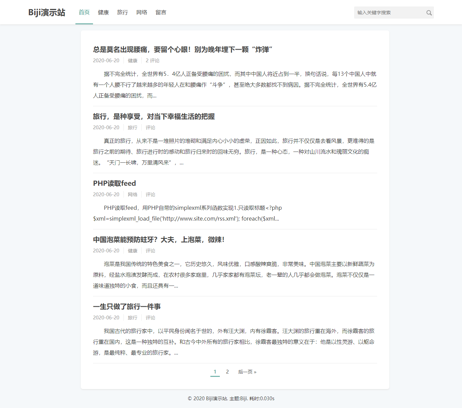The width and height of the screenshot is (462, 408).
Task: Click 评论 link under PHP读取feed
Action: pos(151,195)
